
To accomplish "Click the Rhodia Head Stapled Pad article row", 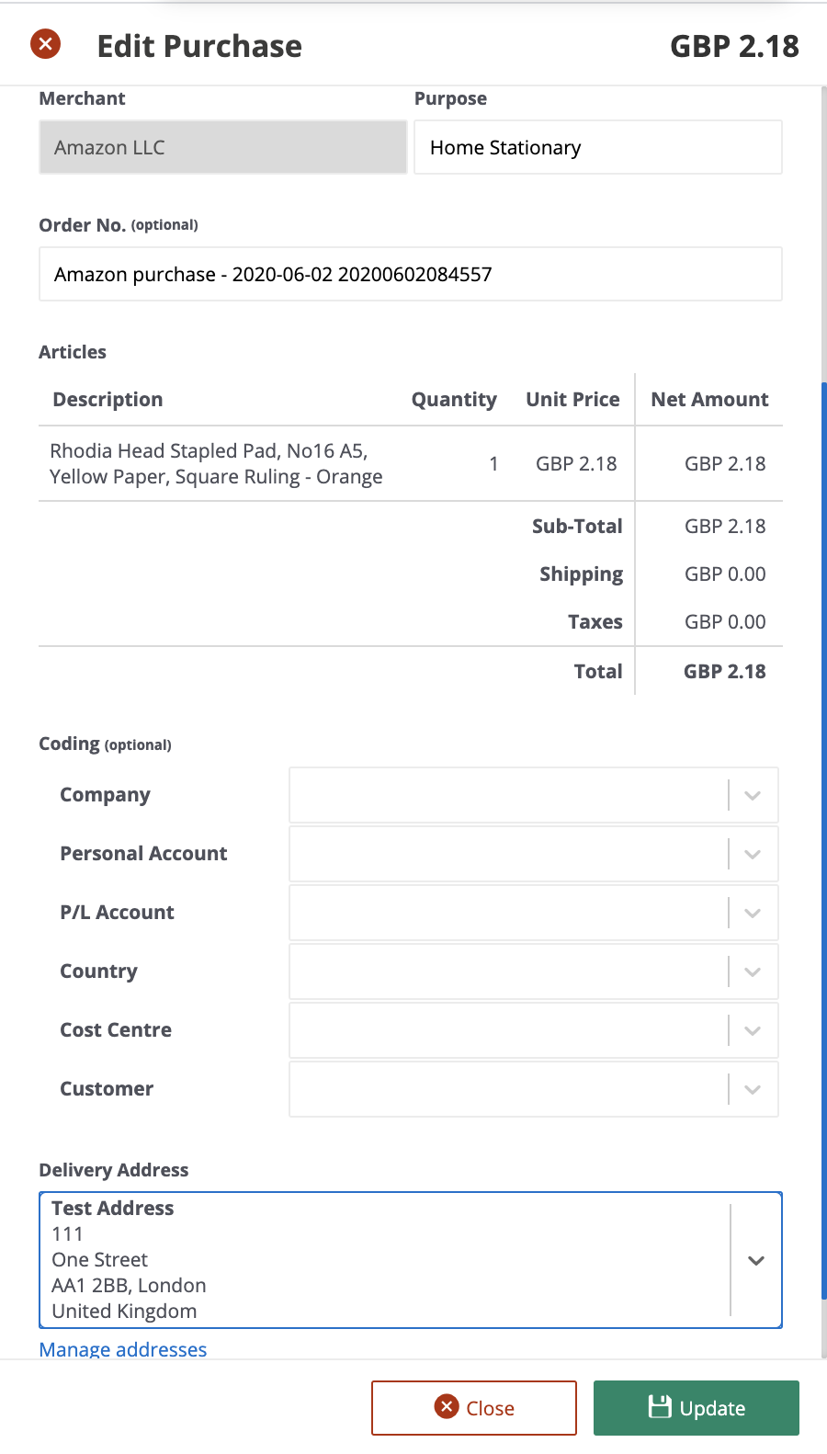I will click(x=216, y=463).
